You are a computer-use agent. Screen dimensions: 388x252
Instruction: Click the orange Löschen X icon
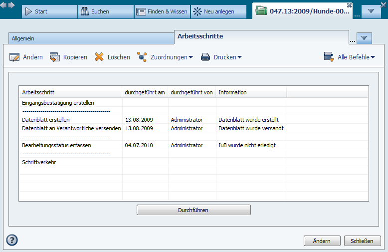(99, 57)
